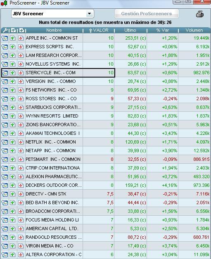
Task: Open chart icon for CTRIP.COM row
Action: 5,168
